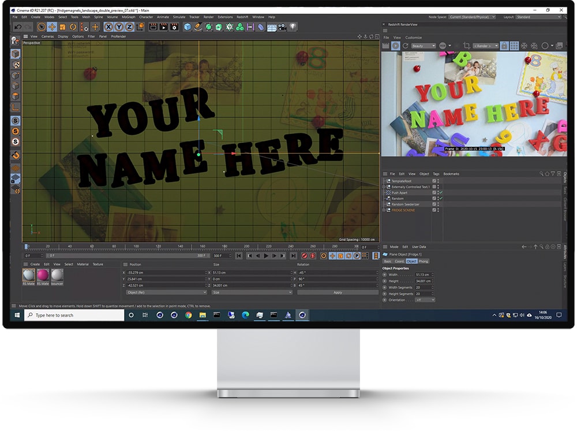
Task: Render to Picture Viewer icon
Action: click(164, 27)
